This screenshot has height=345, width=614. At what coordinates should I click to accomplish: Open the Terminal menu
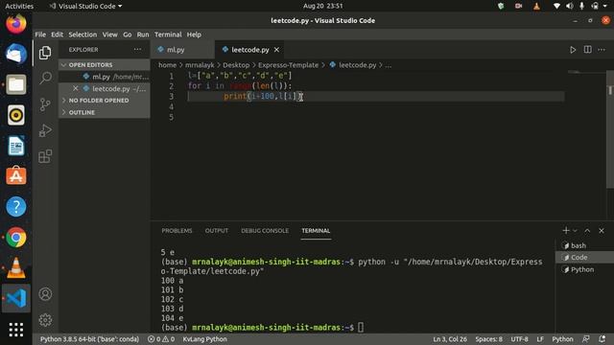168,34
